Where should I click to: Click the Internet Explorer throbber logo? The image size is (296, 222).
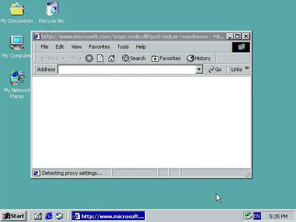[241, 47]
